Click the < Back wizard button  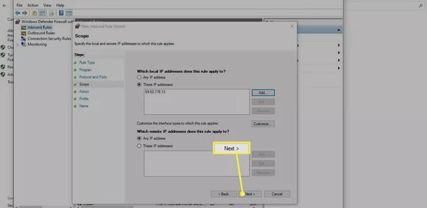[x=224, y=194]
